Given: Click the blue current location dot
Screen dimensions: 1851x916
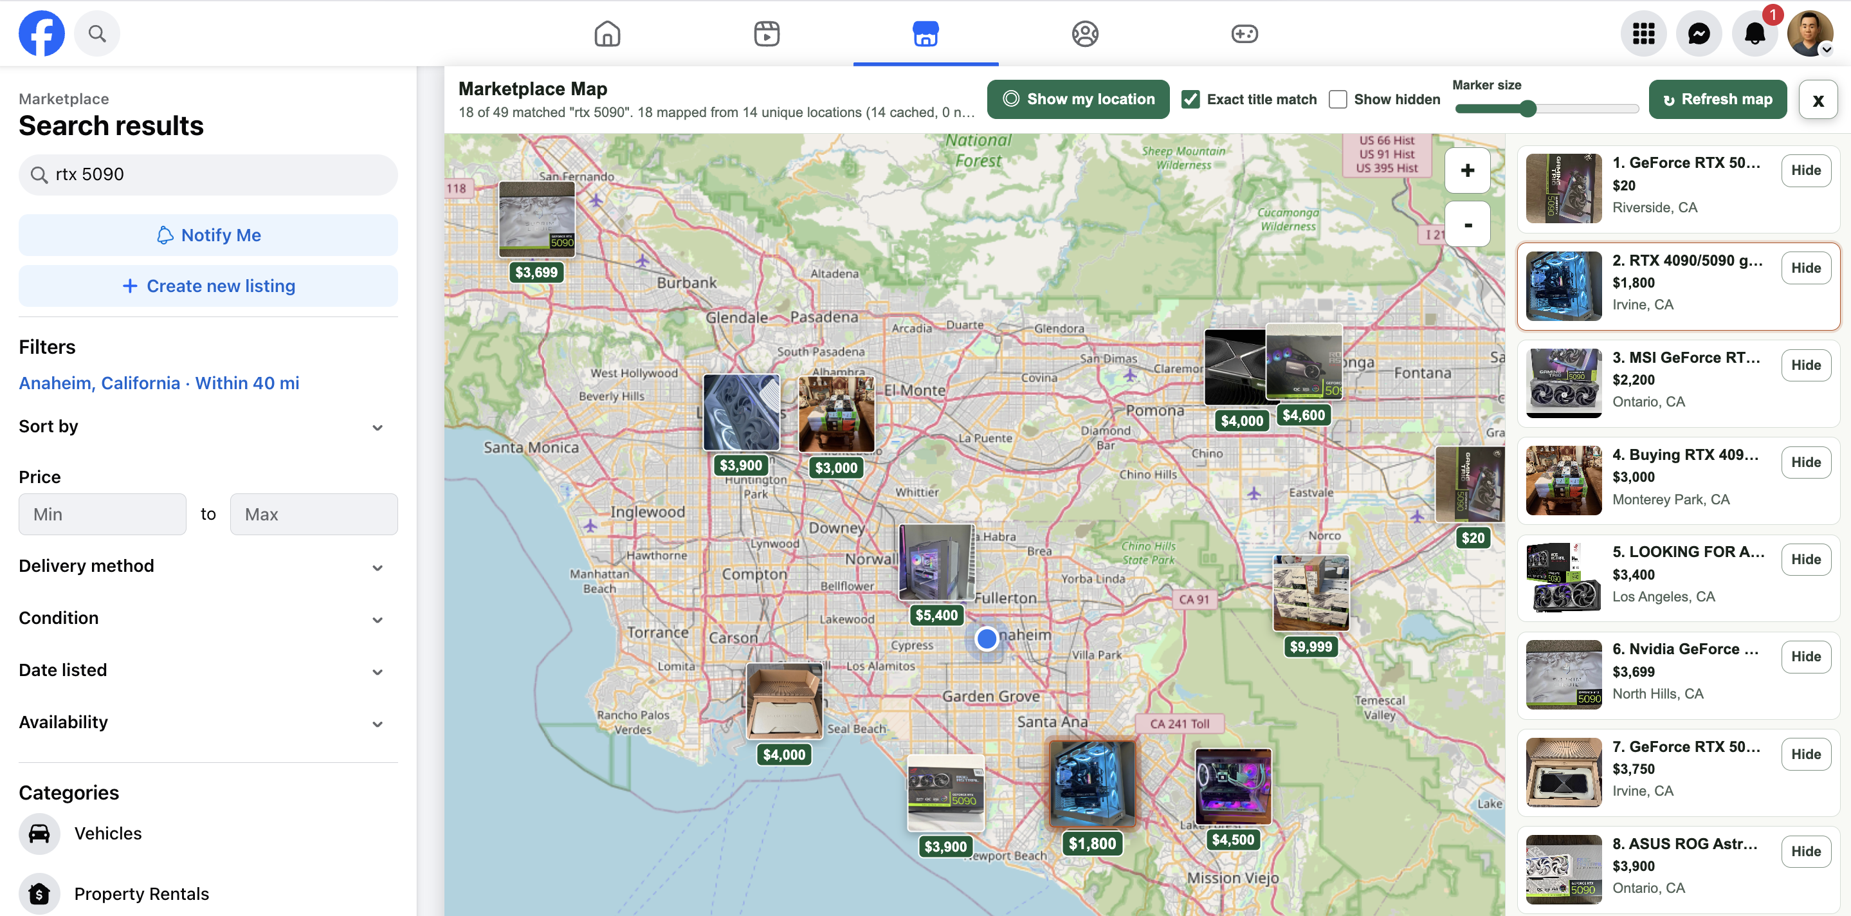Looking at the screenshot, I should pyautogui.click(x=987, y=637).
